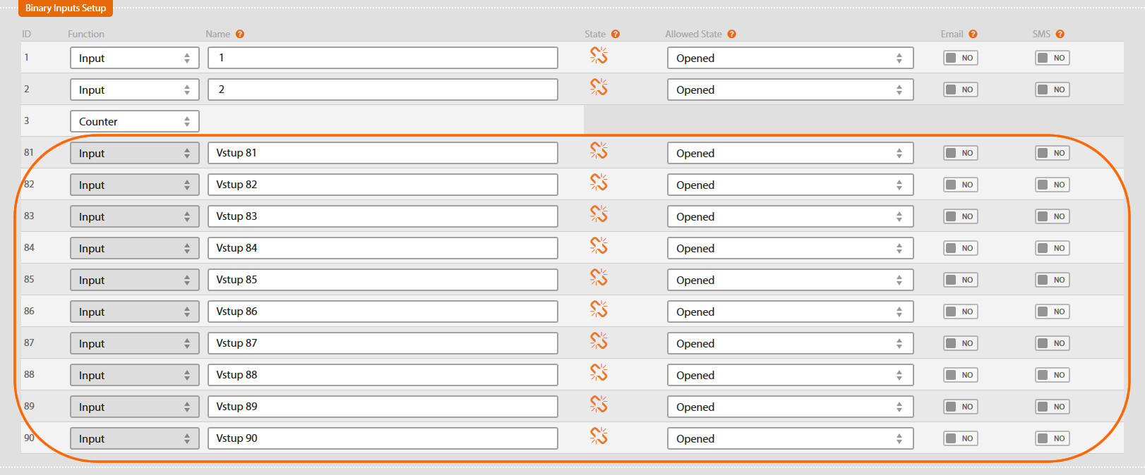Open Function dropdown for input 86
This screenshot has width=1145, height=475.
[134, 311]
